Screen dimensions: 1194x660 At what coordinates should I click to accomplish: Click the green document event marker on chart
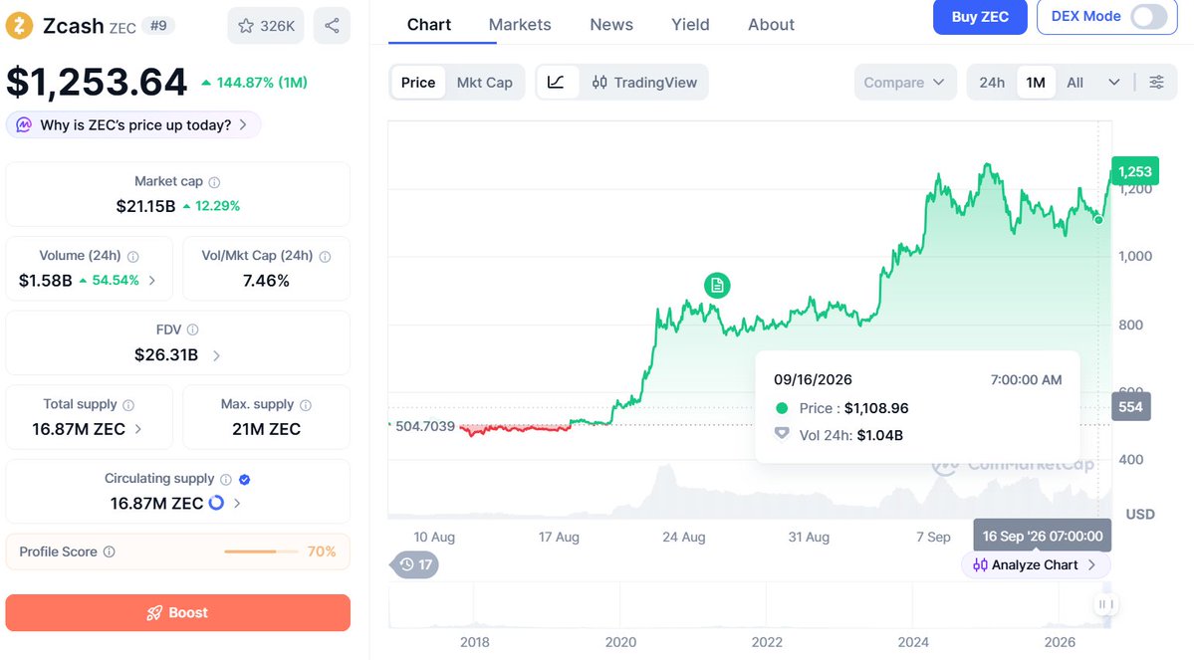point(717,286)
